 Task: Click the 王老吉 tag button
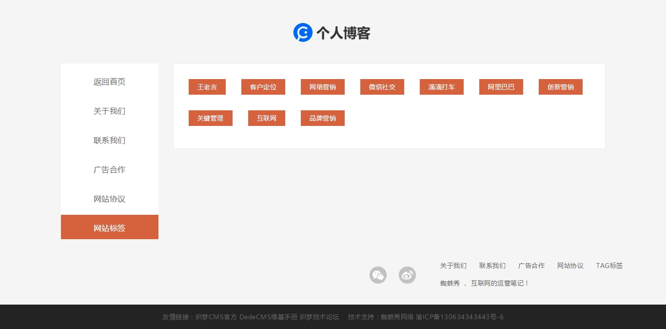pos(207,87)
